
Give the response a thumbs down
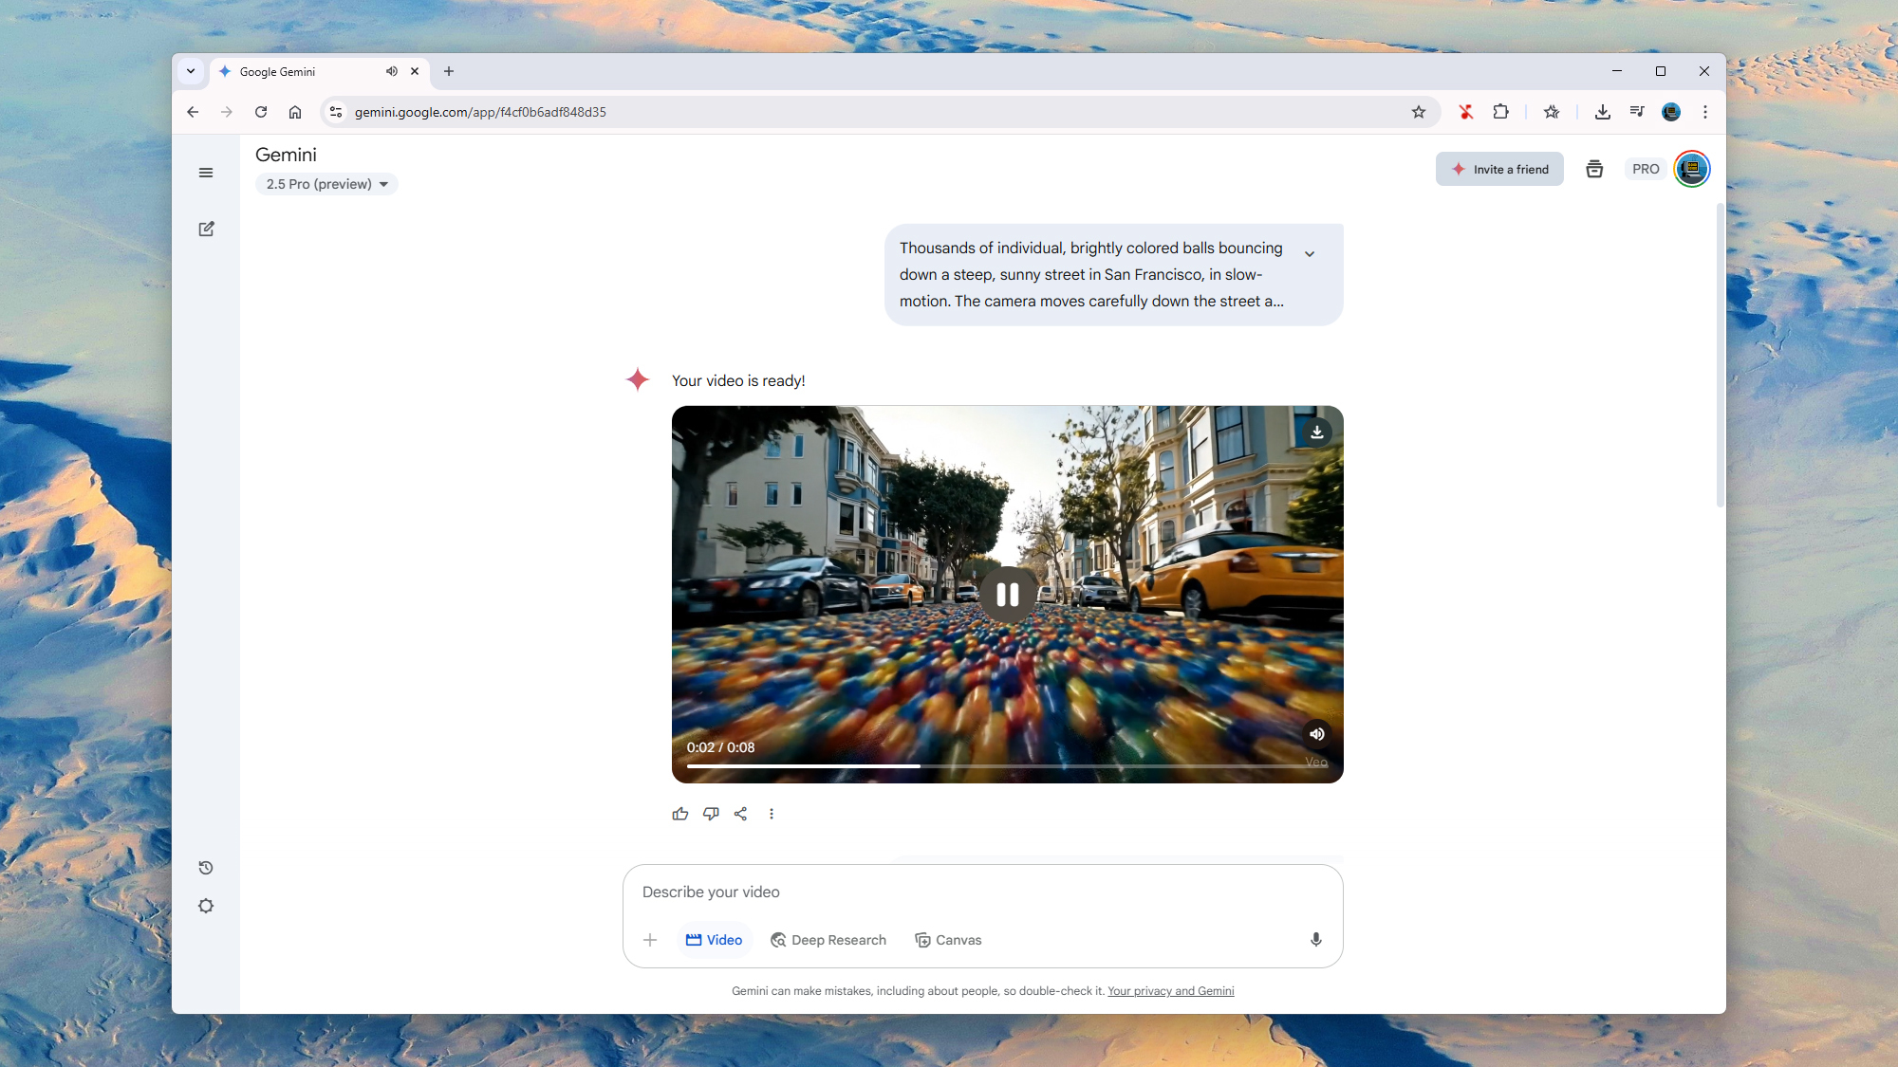click(711, 814)
